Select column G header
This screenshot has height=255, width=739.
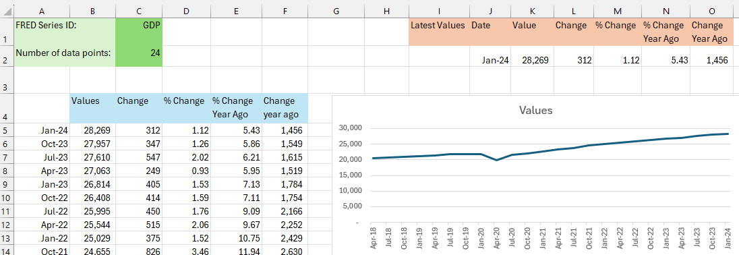pos(336,11)
